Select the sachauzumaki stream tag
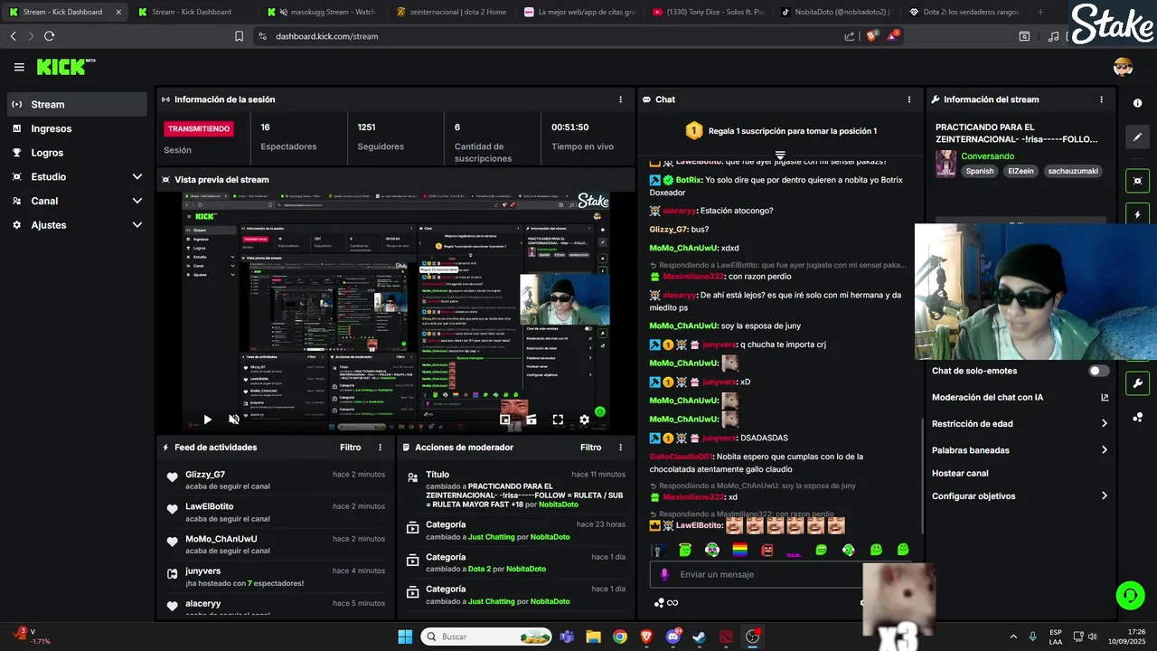This screenshot has width=1157, height=651. [x=1073, y=171]
